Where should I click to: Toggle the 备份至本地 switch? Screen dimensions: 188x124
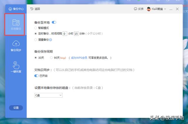(54, 22)
